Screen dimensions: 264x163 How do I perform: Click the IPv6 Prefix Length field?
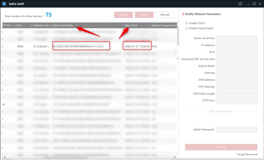(237, 94)
